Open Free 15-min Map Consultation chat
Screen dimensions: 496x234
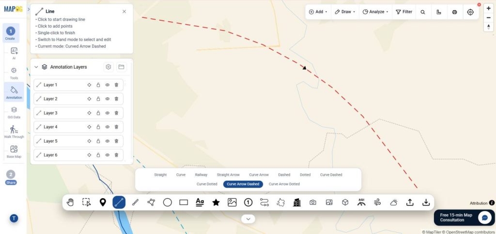point(465,218)
